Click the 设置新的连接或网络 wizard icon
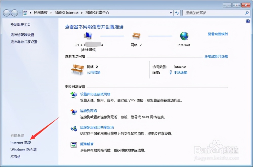The width and height of the screenshot is (253, 167). coord(74,95)
